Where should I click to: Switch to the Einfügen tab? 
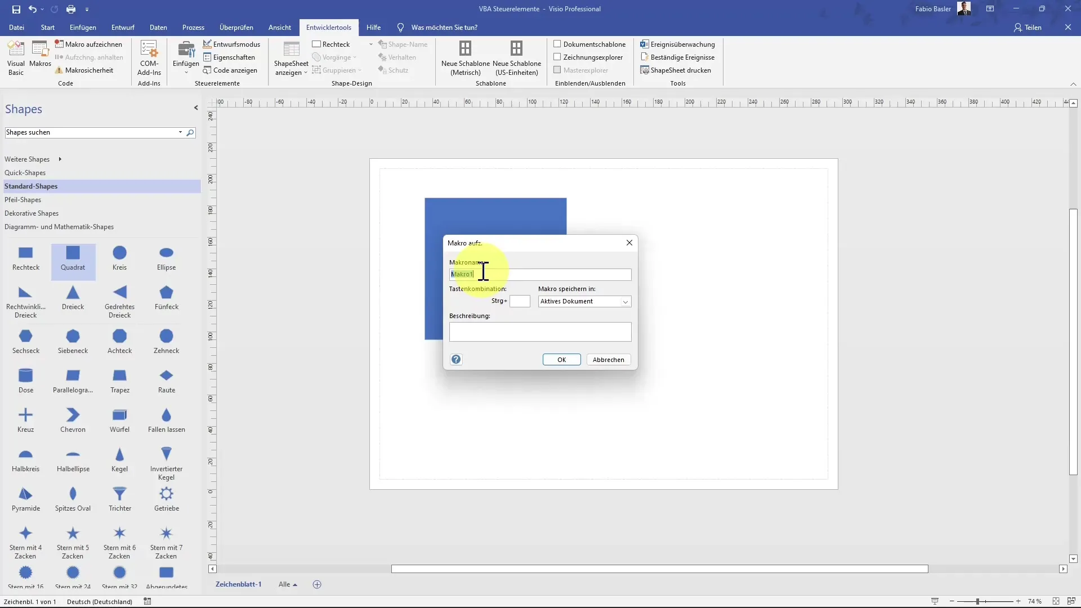(x=83, y=27)
